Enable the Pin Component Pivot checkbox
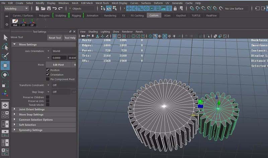Screen dimensions: 268x158 coord(48,79)
